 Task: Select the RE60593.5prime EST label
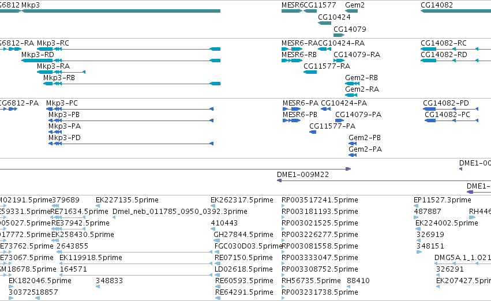coord(244,281)
